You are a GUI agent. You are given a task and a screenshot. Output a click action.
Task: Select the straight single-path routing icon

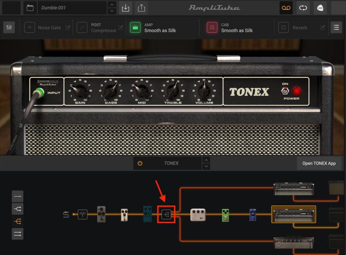tap(17, 196)
